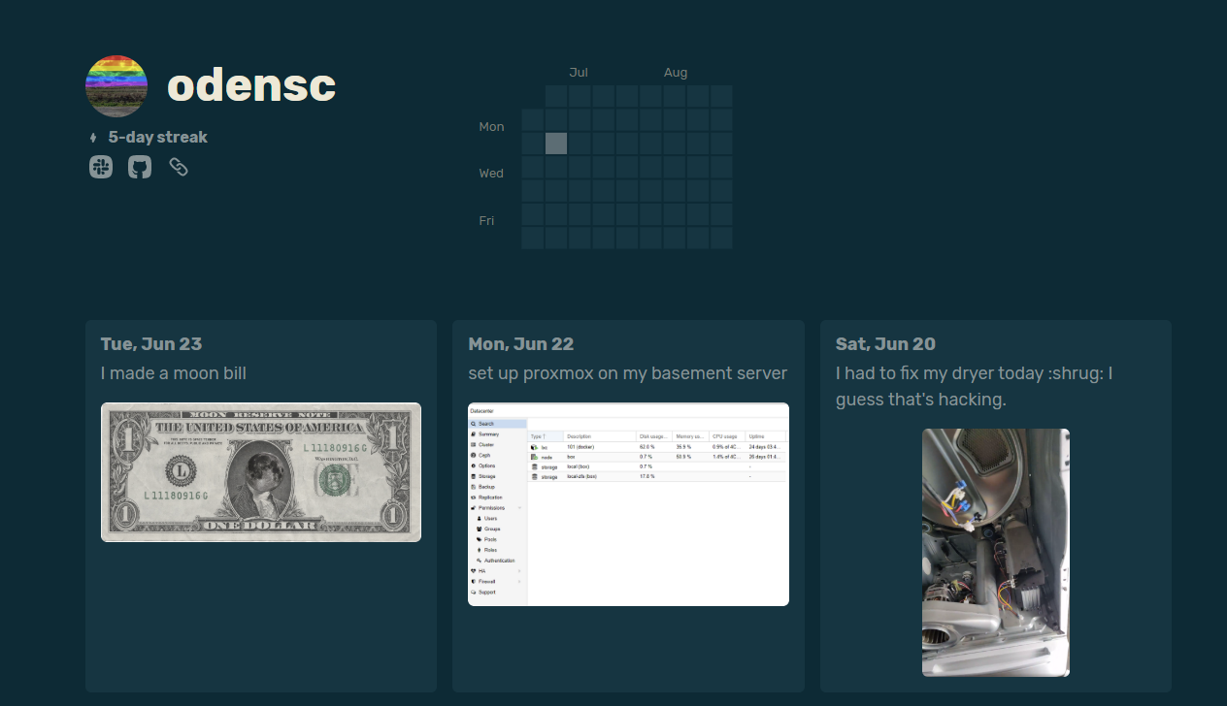Select the highlighted day in the activity heatmap
This screenshot has width=1227, height=706.
tap(556, 144)
